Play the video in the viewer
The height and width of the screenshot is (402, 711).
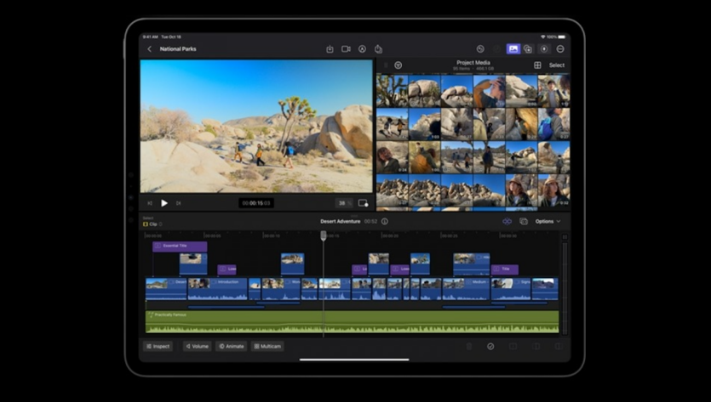click(164, 203)
